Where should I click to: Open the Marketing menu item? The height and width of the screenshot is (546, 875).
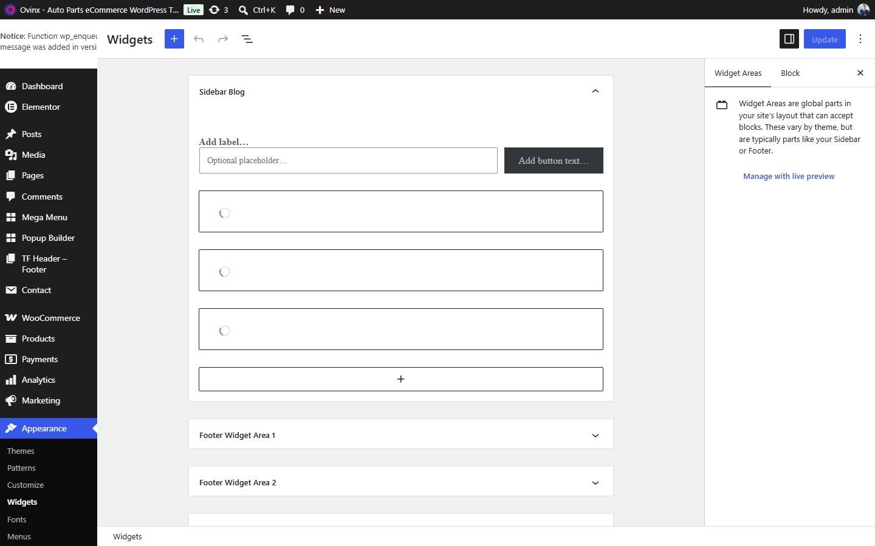pyautogui.click(x=49, y=400)
